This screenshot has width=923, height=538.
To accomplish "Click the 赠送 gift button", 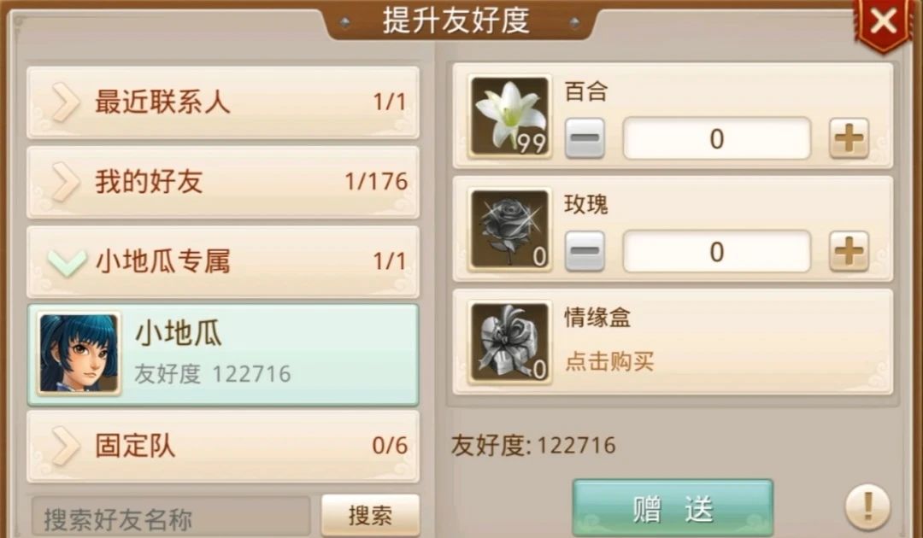I will 673,508.
